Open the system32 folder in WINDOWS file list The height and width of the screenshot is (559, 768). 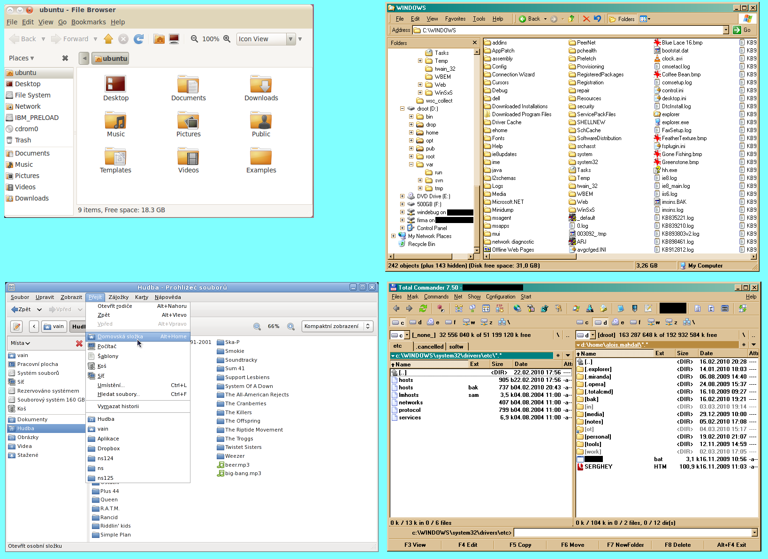point(583,162)
